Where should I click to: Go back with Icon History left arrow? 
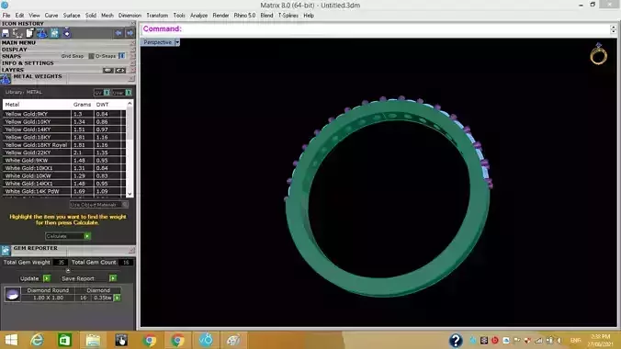(119, 33)
